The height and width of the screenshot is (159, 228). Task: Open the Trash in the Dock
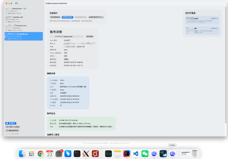(195, 154)
